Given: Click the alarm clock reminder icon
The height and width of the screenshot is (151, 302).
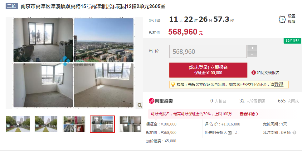Looking at the screenshot, I should pyautogui.click(x=282, y=19).
